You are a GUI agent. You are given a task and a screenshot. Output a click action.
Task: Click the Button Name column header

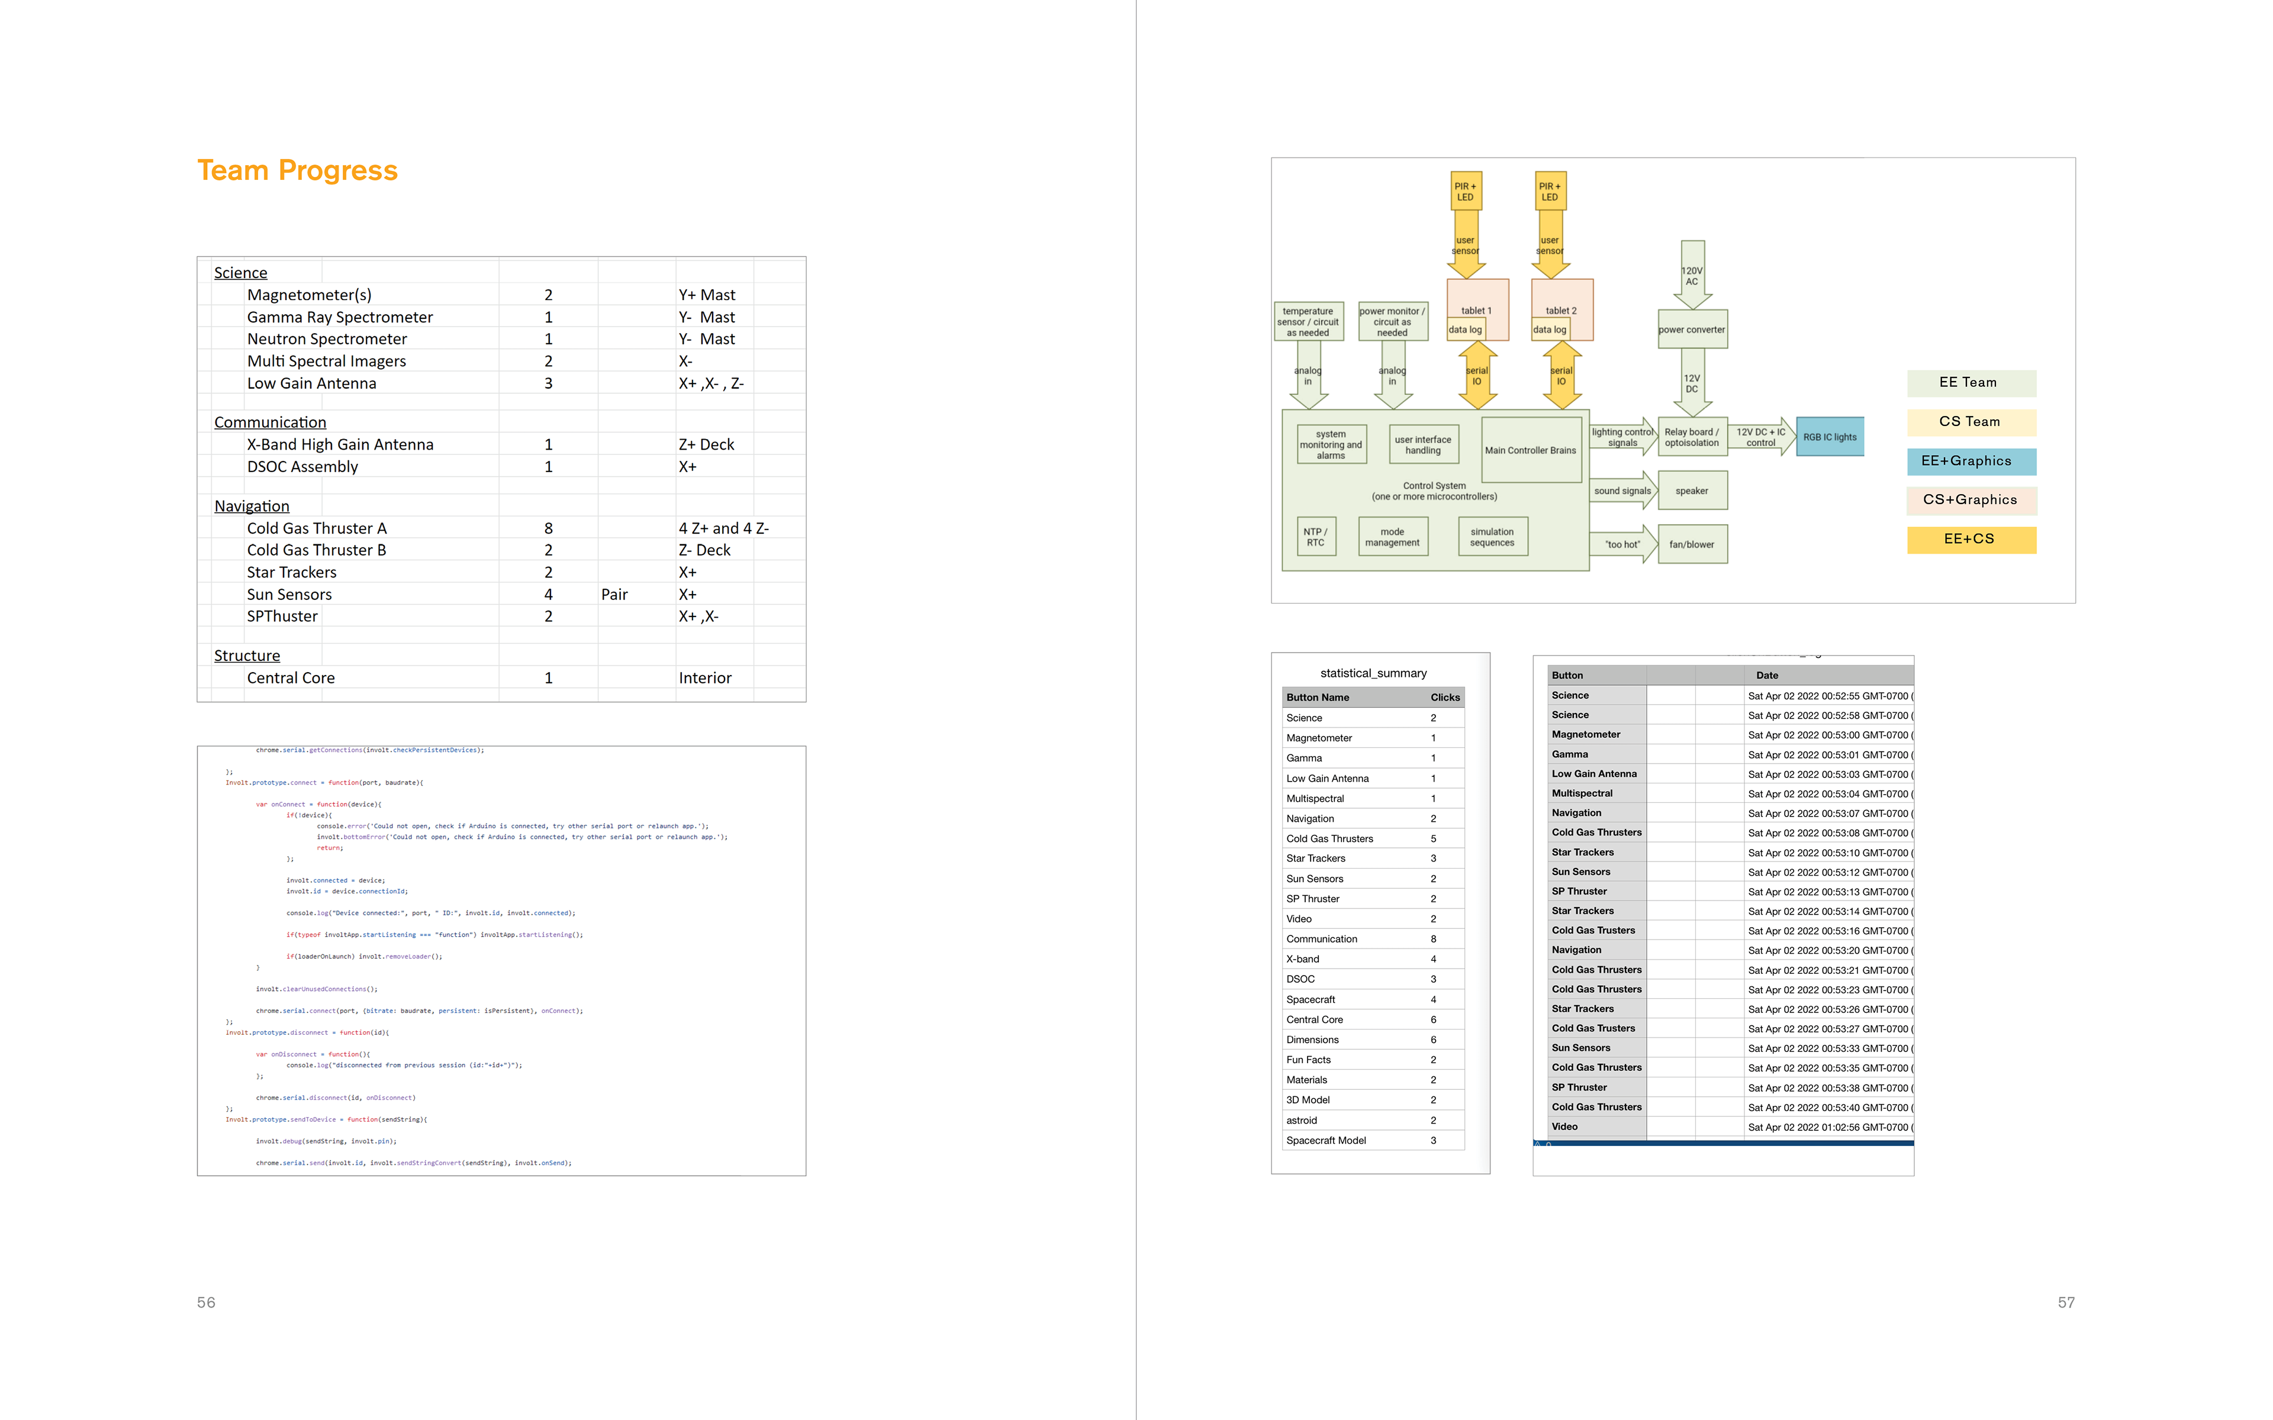(1318, 698)
